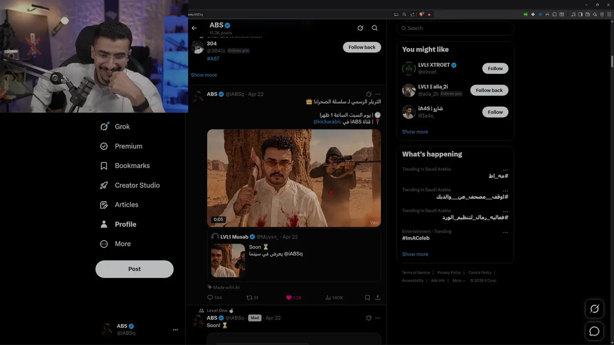Screen dimensions: 614x345
Task: Click the search icon in profile header
Action: pos(375,28)
